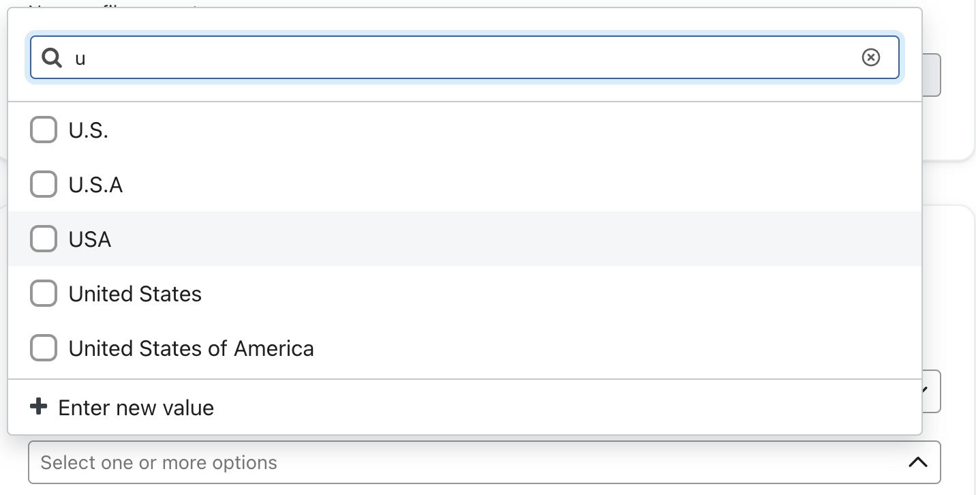Select the United States checkbox
The image size is (976, 495).
tap(44, 293)
